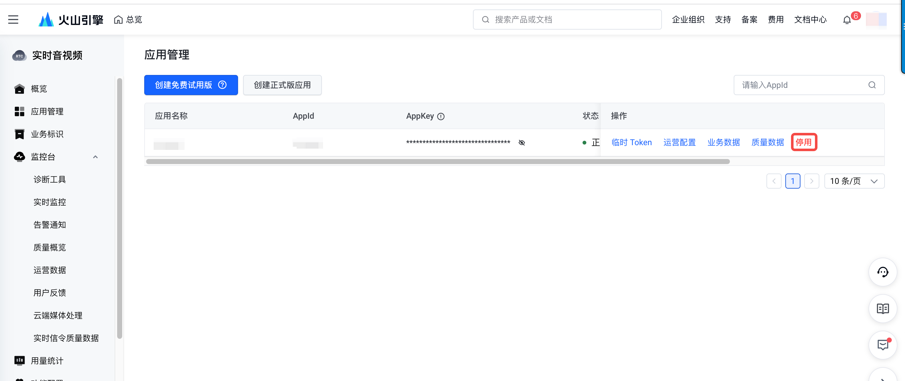Open the notification bell

847,20
